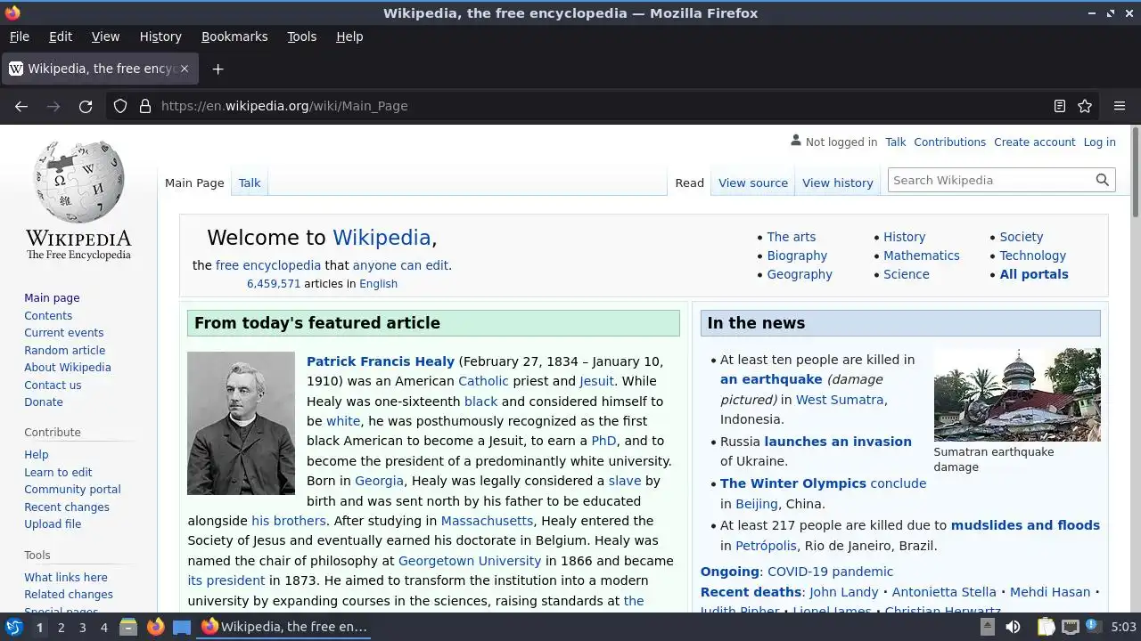The height and width of the screenshot is (641, 1141).
Task: Switch to virtual desktop 4
Action: click(103, 627)
